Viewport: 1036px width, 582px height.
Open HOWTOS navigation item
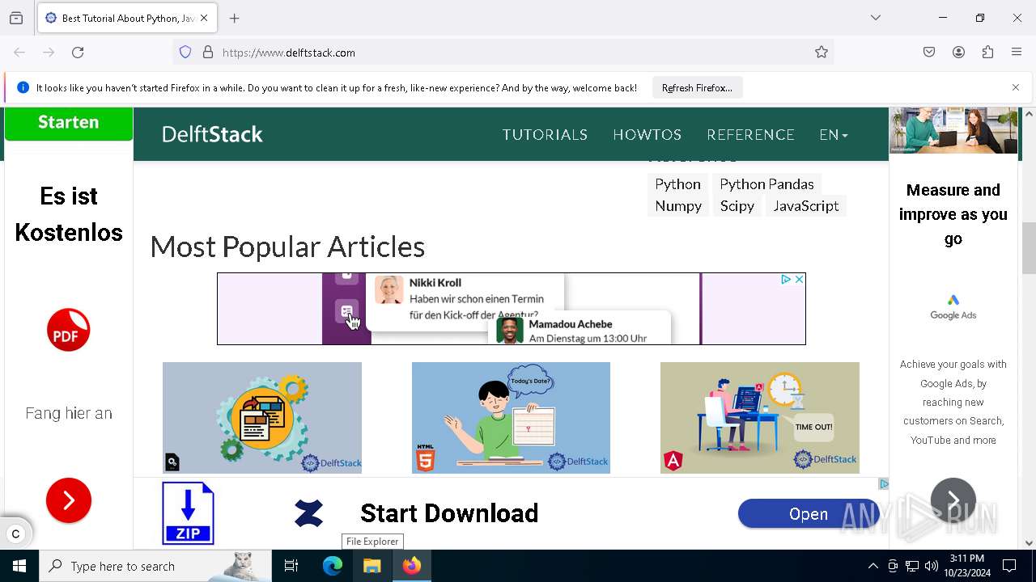coord(647,135)
